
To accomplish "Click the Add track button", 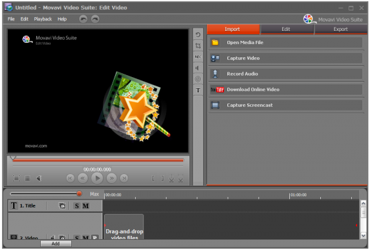I will (56, 244).
